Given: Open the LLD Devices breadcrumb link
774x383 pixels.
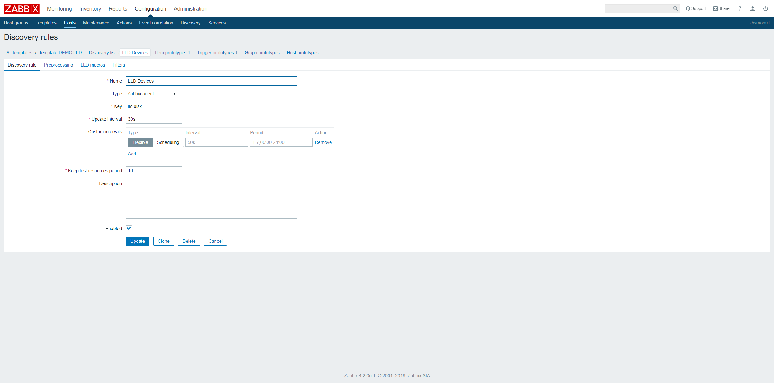Looking at the screenshot, I should tap(135, 53).
